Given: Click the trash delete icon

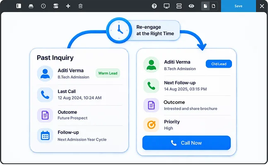Looking at the screenshot, I should click(80, 6).
